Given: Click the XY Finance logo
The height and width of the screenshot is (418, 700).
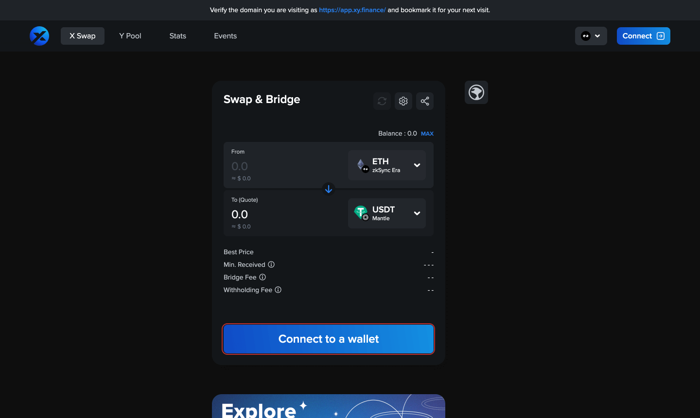Looking at the screenshot, I should pos(39,36).
